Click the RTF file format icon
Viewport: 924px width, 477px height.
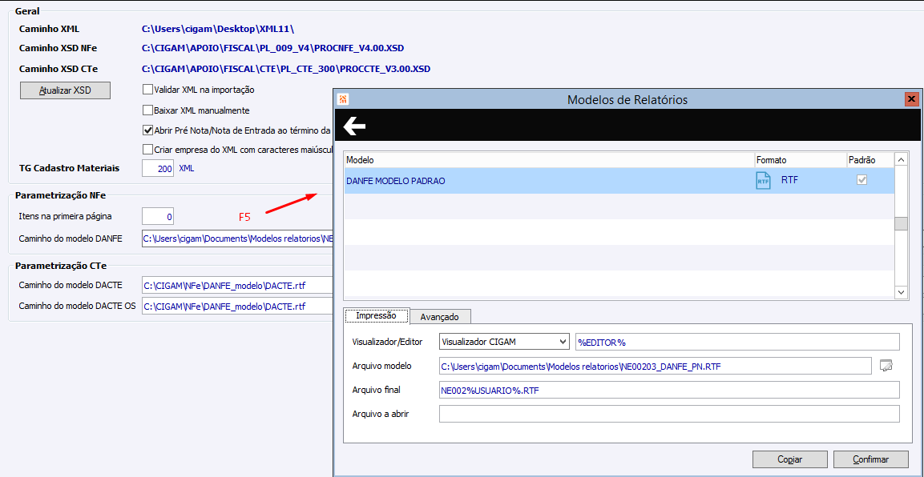pyautogui.click(x=763, y=181)
